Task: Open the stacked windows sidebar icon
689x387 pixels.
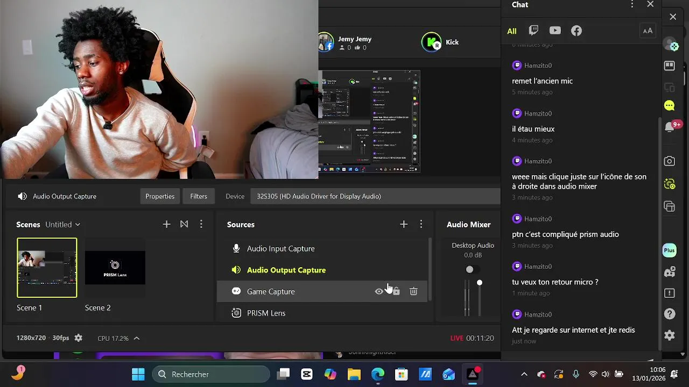Action: 670,206
